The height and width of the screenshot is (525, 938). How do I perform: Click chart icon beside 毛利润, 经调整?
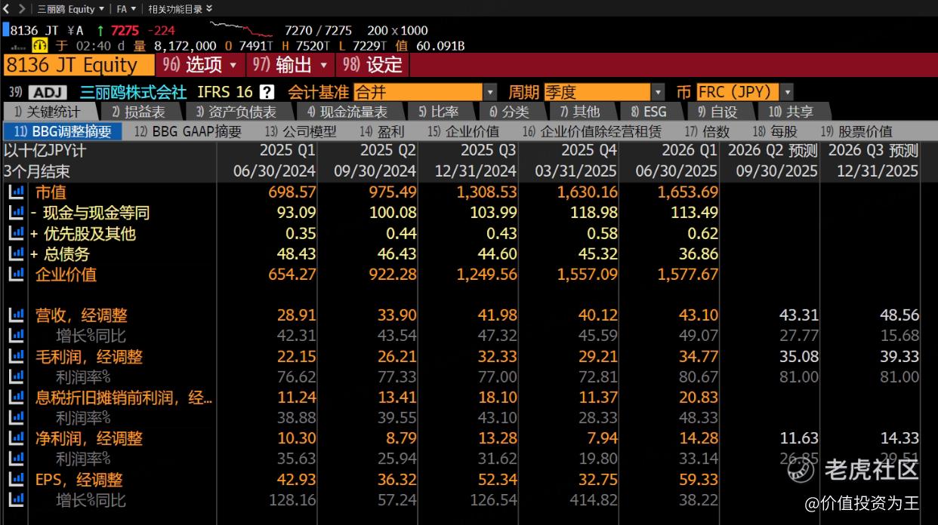tap(16, 357)
